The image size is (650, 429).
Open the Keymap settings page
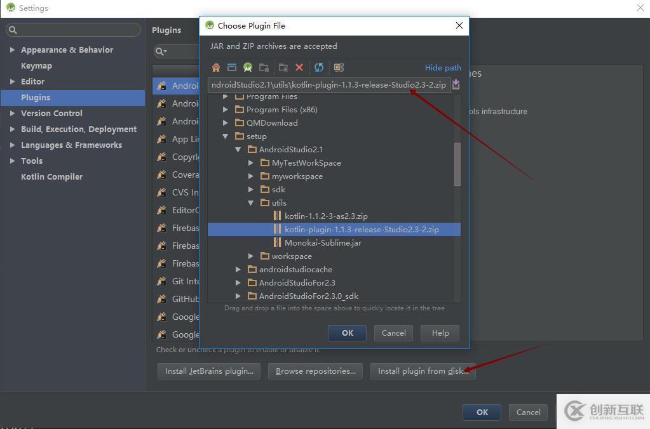[36, 65]
